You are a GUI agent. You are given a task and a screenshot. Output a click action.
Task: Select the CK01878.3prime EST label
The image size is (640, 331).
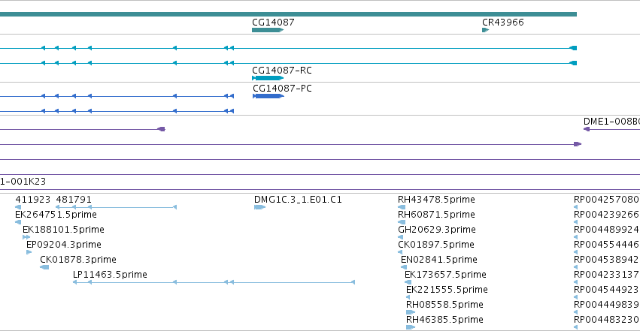tap(78, 260)
